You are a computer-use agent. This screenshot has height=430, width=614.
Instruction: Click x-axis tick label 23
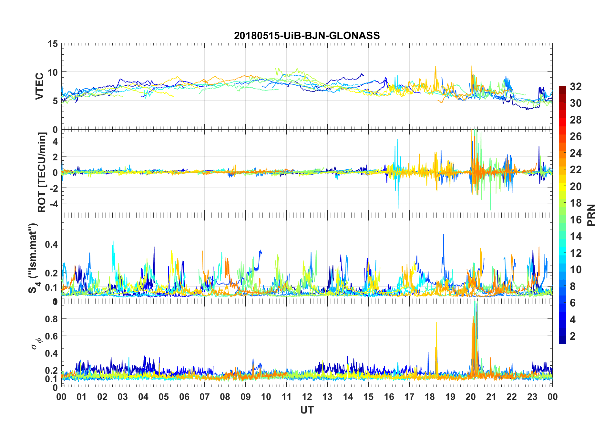tap(532, 397)
